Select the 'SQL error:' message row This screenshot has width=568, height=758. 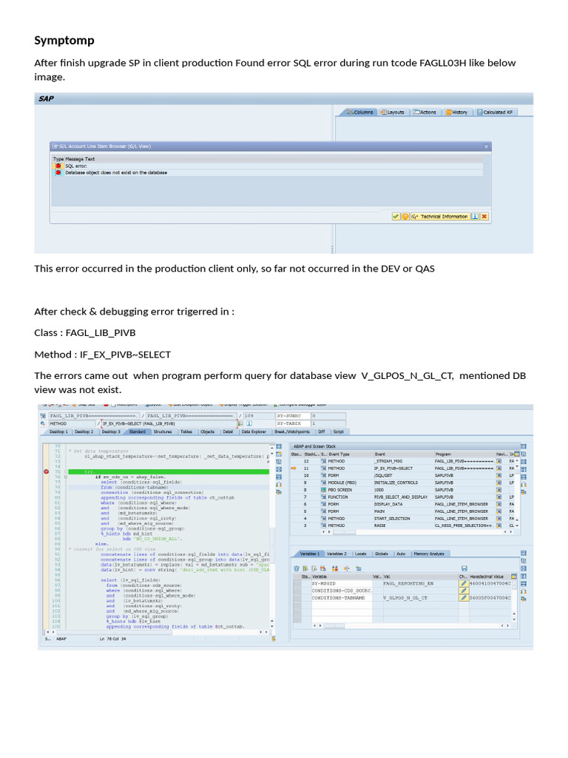(x=268, y=166)
